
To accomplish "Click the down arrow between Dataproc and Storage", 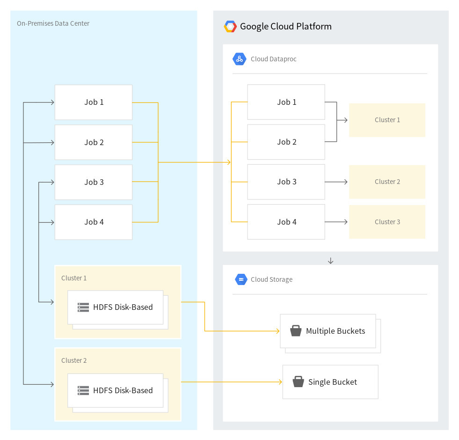I will pyautogui.click(x=330, y=261).
